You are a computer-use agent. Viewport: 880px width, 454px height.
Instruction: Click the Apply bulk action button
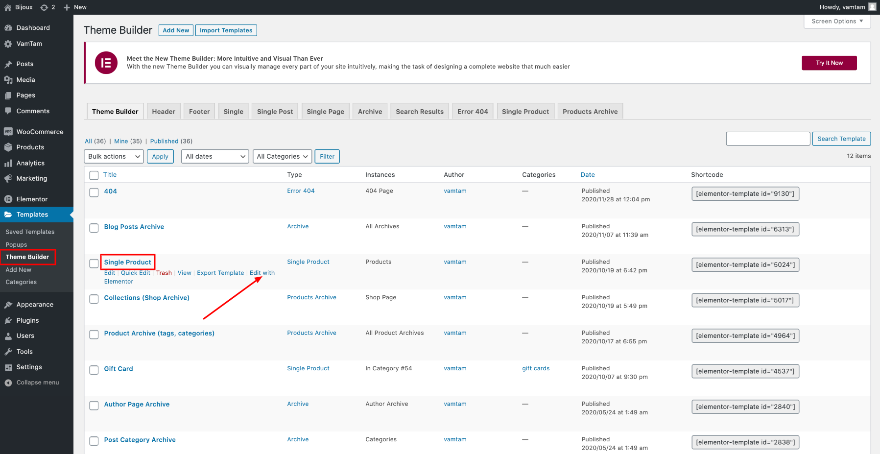pyautogui.click(x=160, y=156)
